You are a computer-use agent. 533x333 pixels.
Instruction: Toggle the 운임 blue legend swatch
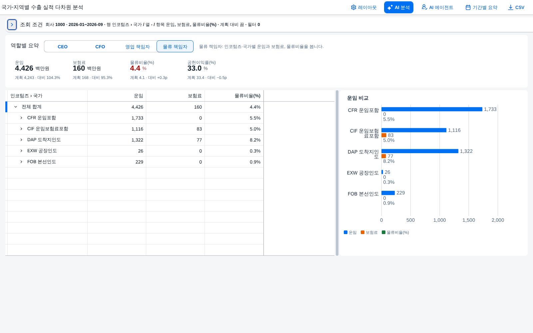(345, 232)
